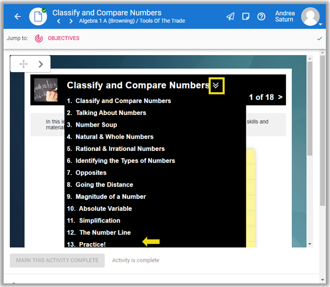
Task: Expand side panel with right chevron
Action: click(x=41, y=64)
